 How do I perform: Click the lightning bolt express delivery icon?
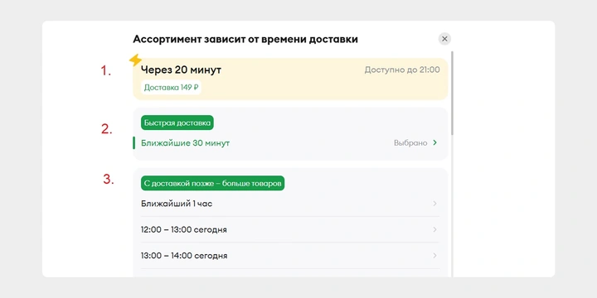(x=135, y=60)
